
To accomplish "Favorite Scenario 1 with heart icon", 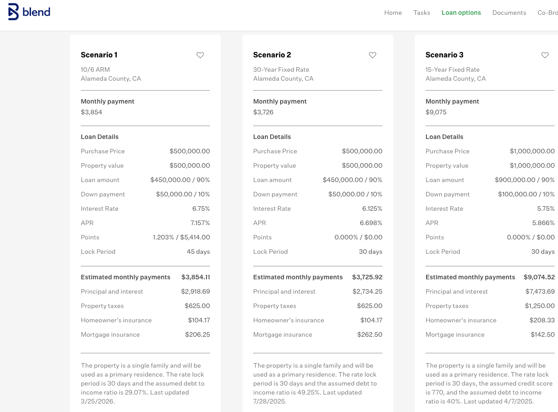I will [x=200, y=55].
